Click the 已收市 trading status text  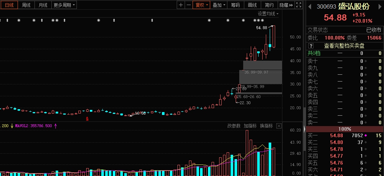[x=374, y=30]
